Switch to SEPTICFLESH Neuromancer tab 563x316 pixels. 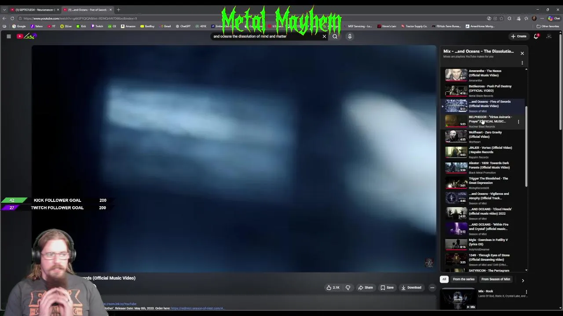click(34, 10)
